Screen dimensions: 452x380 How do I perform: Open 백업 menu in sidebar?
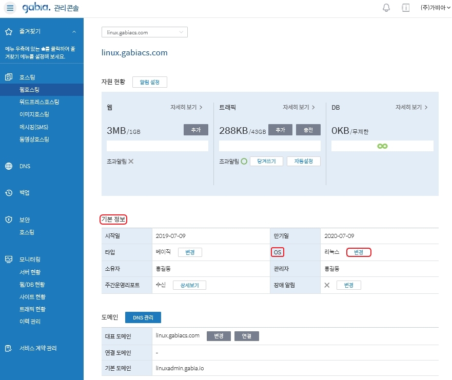[x=25, y=193]
